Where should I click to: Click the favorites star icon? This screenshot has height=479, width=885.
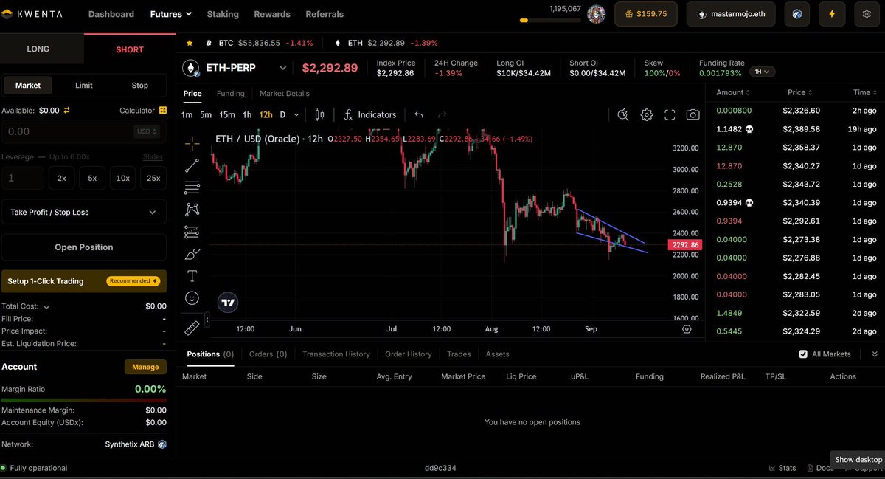click(190, 43)
